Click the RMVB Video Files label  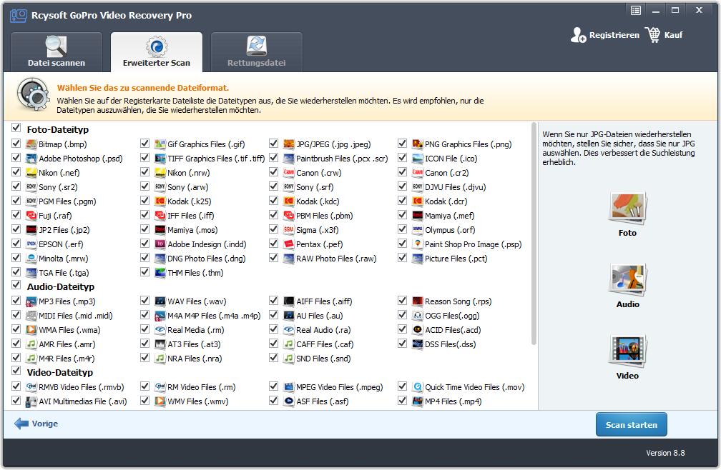point(82,387)
